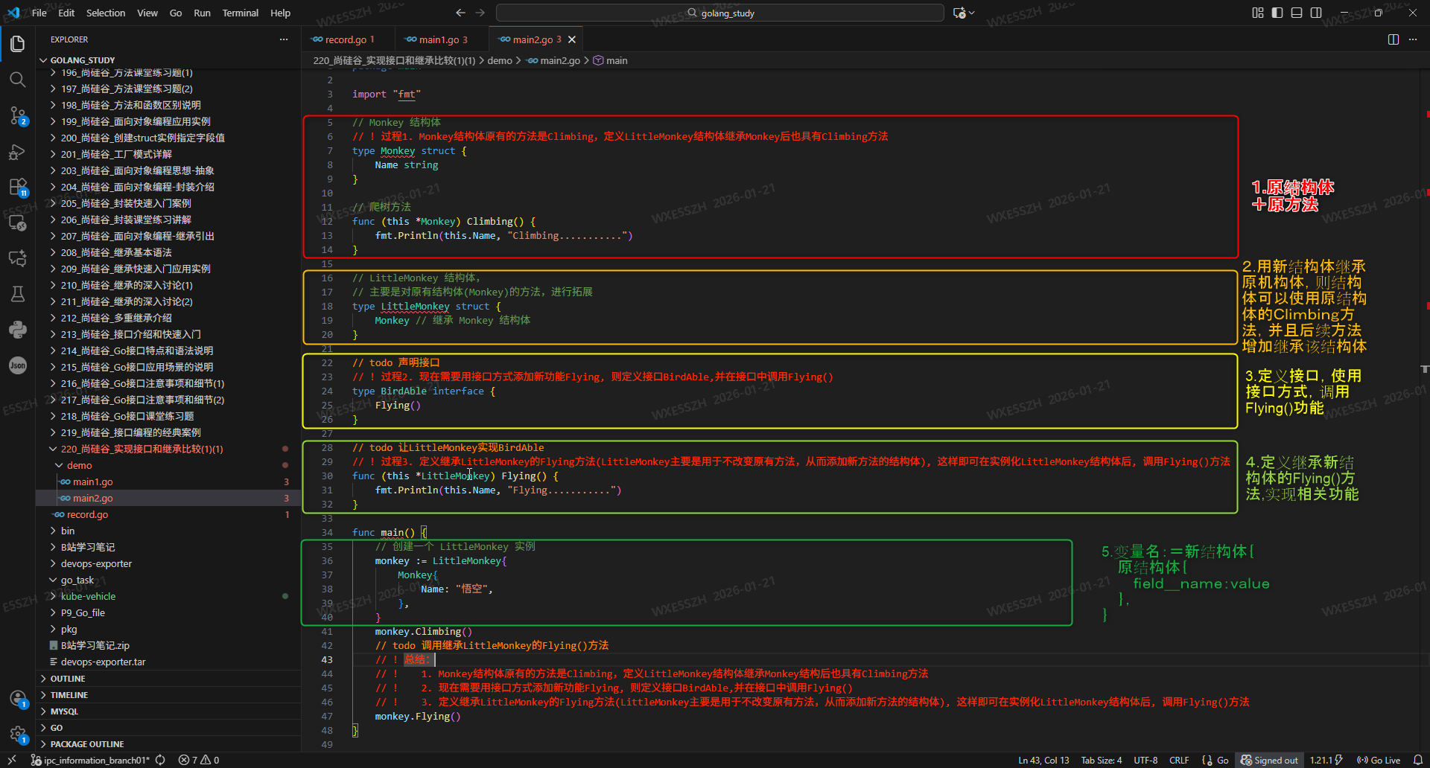Close the main2.go tab

tap(572, 39)
